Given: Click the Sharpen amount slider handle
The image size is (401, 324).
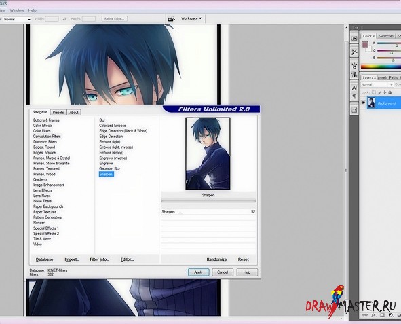Looking at the screenshot, I should [x=180, y=213].
